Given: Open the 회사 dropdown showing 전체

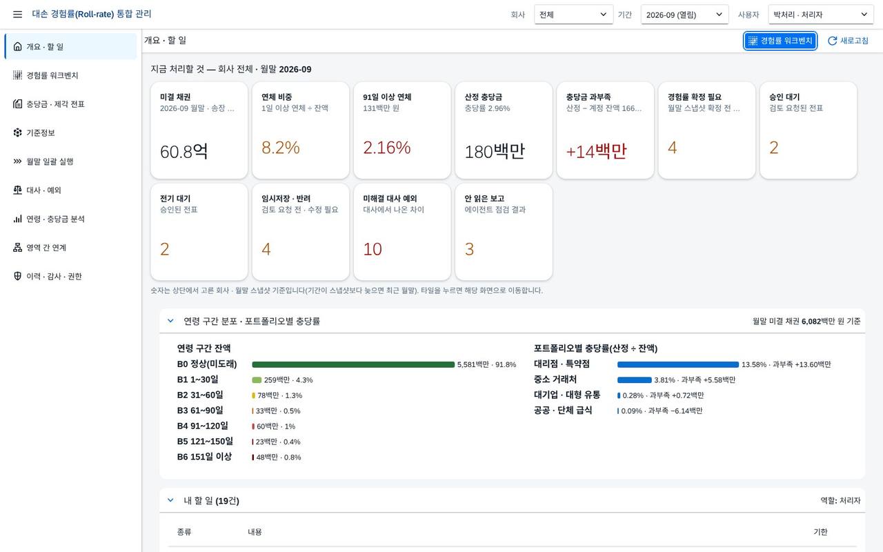Looking at the screenshot, I should (574, 14).
